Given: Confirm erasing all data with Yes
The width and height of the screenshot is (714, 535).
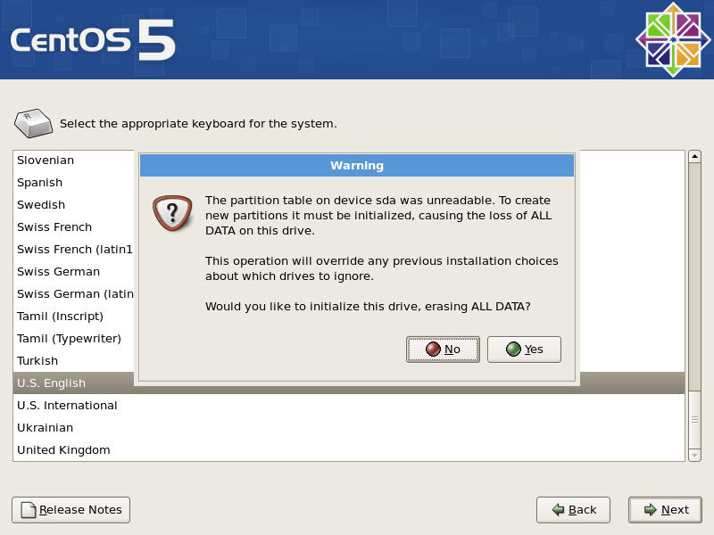Looking at the screenshot, I should (x=524, y=350).
